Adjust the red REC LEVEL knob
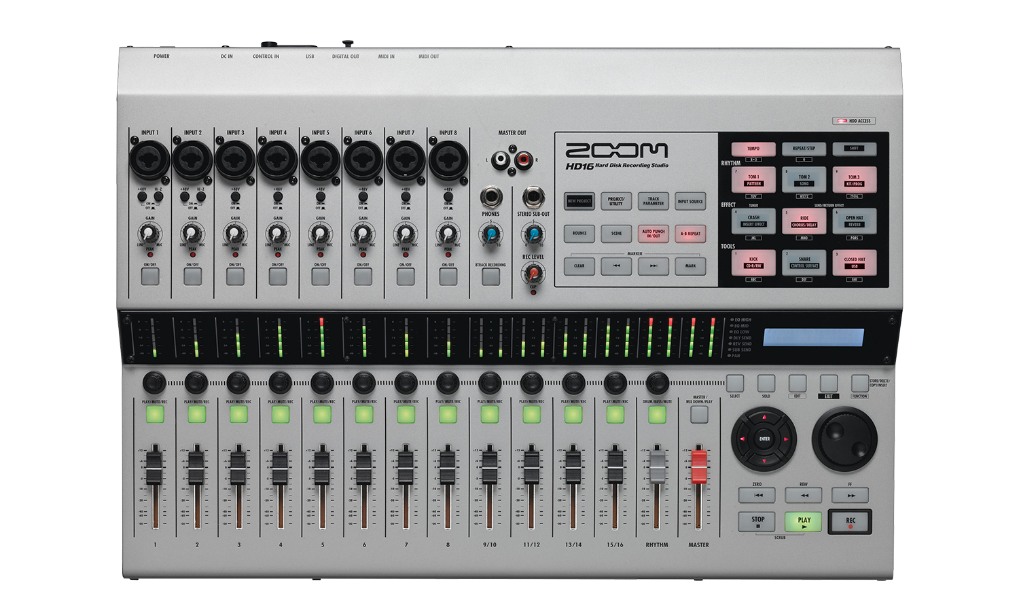The width and height of the screenshot is (1019, 611). pyautogui.click(x=533, y=273)
